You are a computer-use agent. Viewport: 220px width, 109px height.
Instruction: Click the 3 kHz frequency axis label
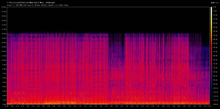pos(4,91)
